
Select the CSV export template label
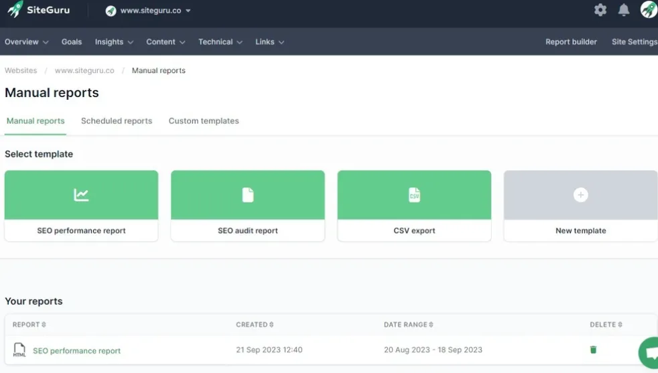(x=414, y=230)
